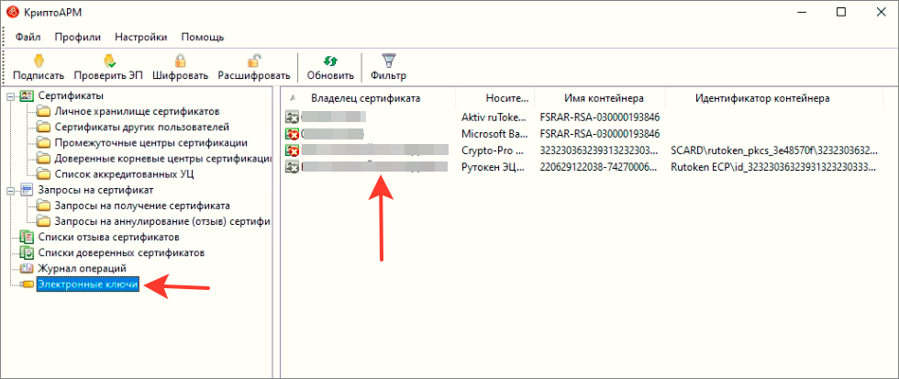Click the Доверенные корневые центры folder icon

point(44,158)
